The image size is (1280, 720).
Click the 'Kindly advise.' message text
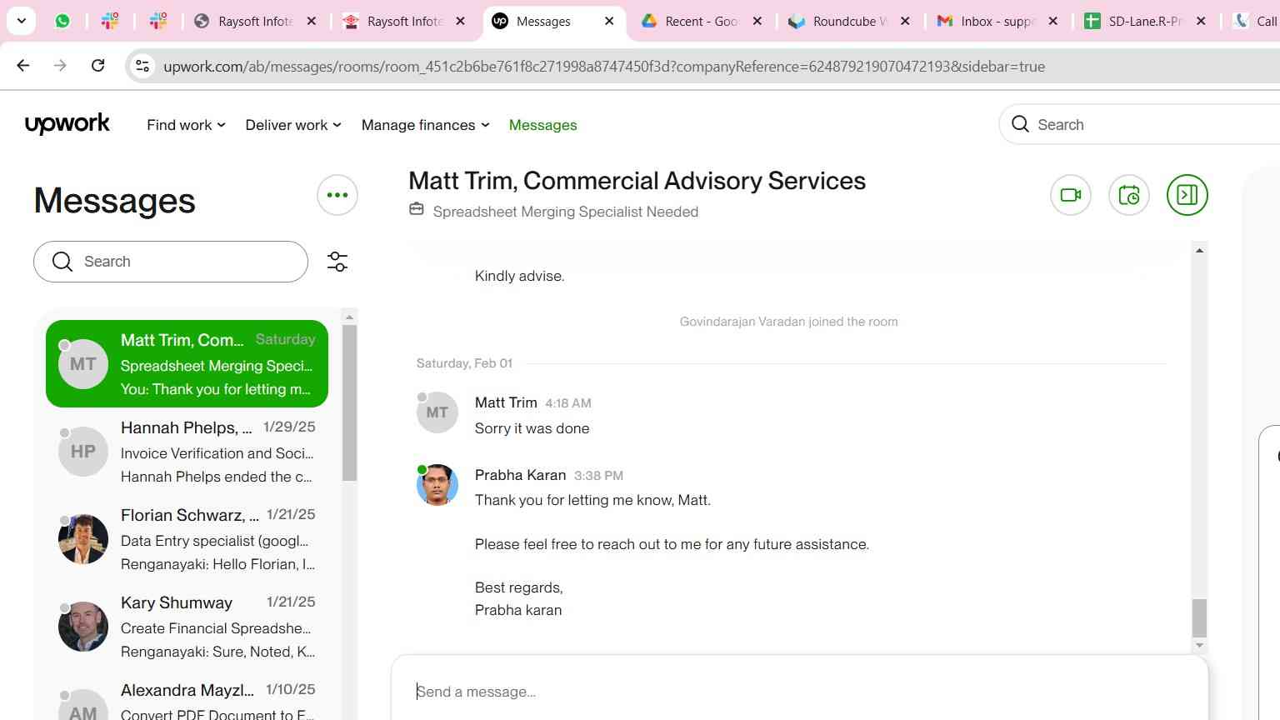pos(519,276)
